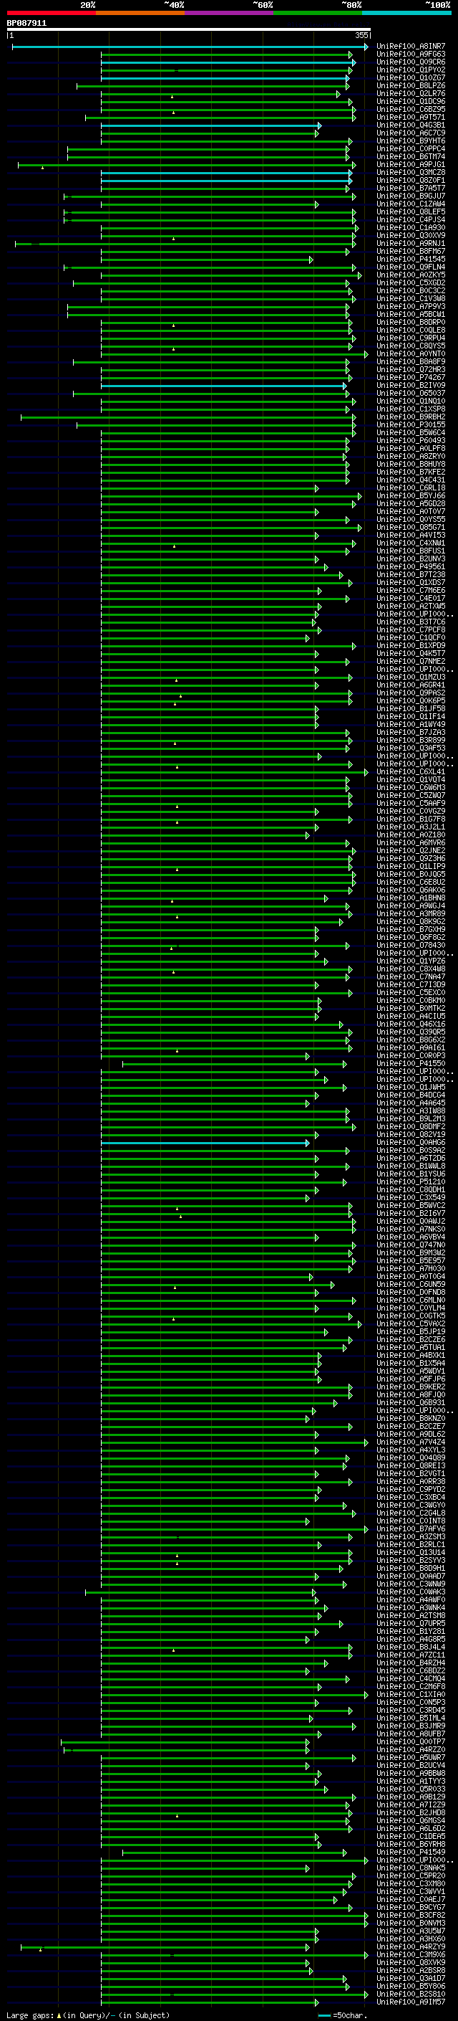The image size is (458, 2021).
Task: Click the UniRef100_B8LPZ6 entry
Action: [x=411, y=85]
